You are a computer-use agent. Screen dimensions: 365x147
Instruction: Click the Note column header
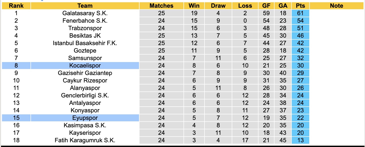click(336, 6)
